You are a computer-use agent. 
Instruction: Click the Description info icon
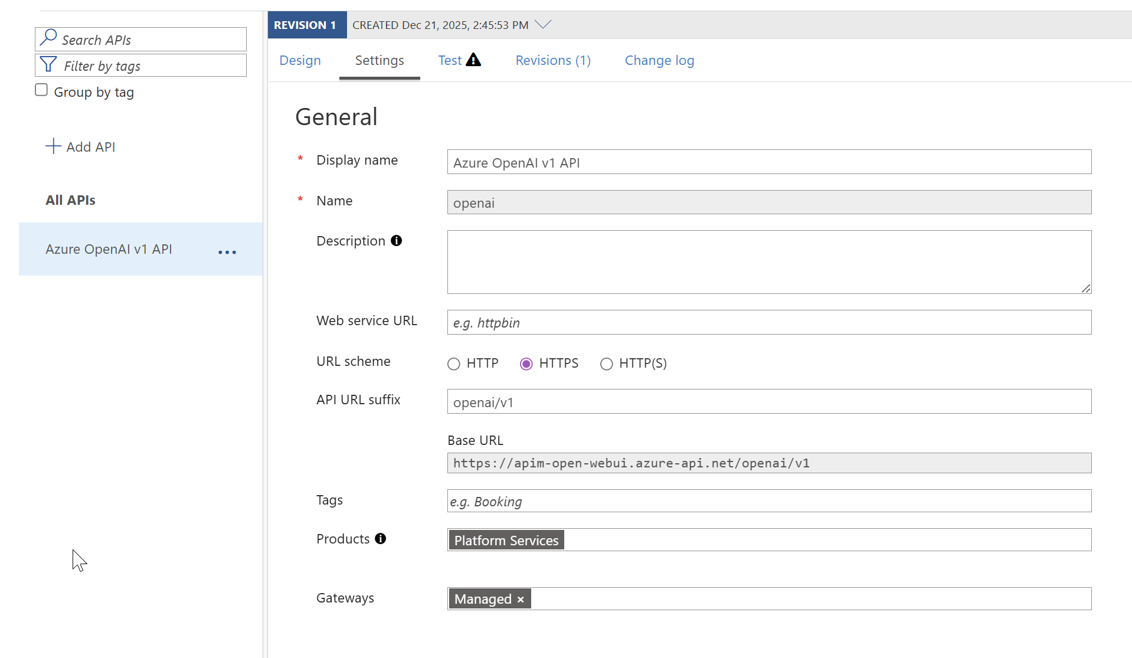(397, 241)
